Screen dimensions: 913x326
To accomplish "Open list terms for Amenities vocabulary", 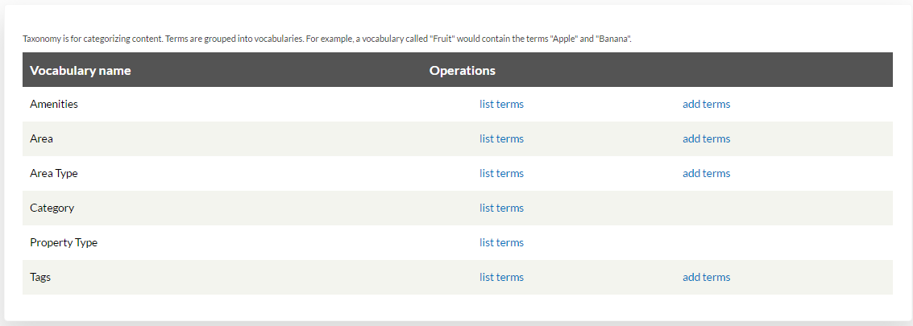I will pyautogui.click(x=501, y=104).
